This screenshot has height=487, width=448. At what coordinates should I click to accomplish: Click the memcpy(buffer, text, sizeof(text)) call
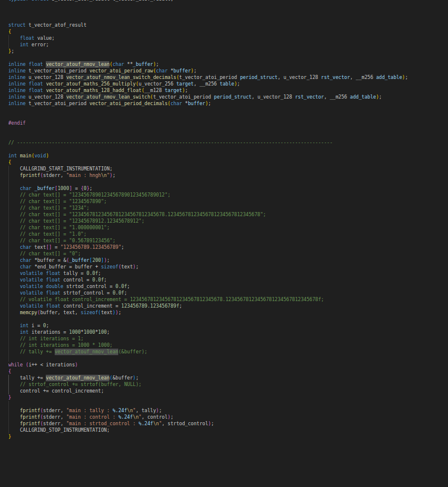pyautogui.click(x=70, y=312)
